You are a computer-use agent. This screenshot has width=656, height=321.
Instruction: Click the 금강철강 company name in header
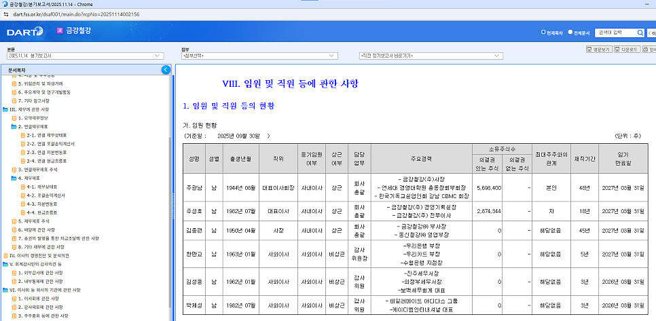coord(78,31)
